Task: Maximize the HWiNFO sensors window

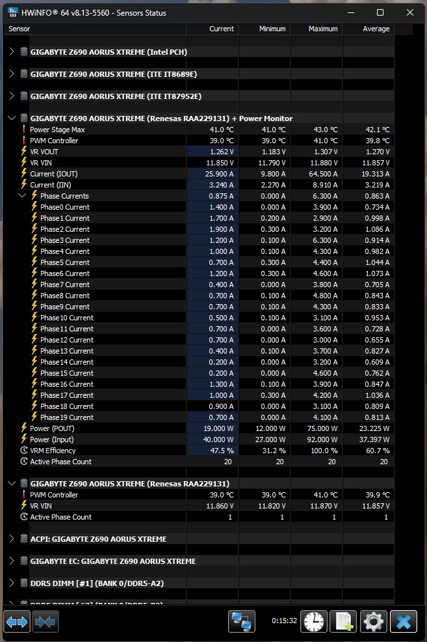Action: 380,12
